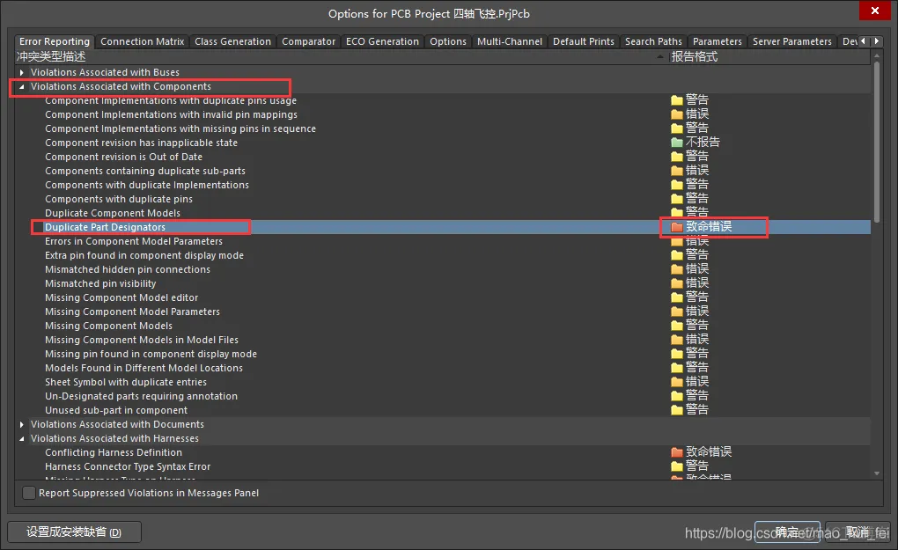Click 致命错误 value for Duplicate Part Designators
898x550 pixels.
(709, 227)
